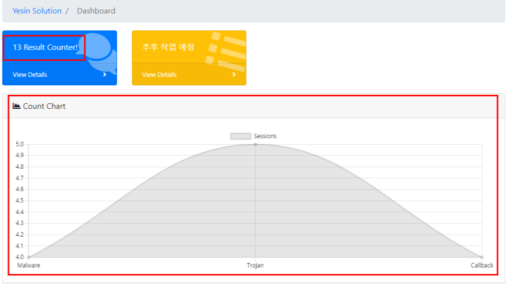Click the Trojan data point at peak
The image size is (510, 284).
point(255,144)
